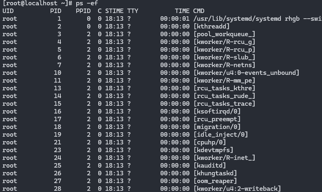The height and width of the screenshot is (192, 322).
Task: Click the CMD column header
Action: click(198, 11)
